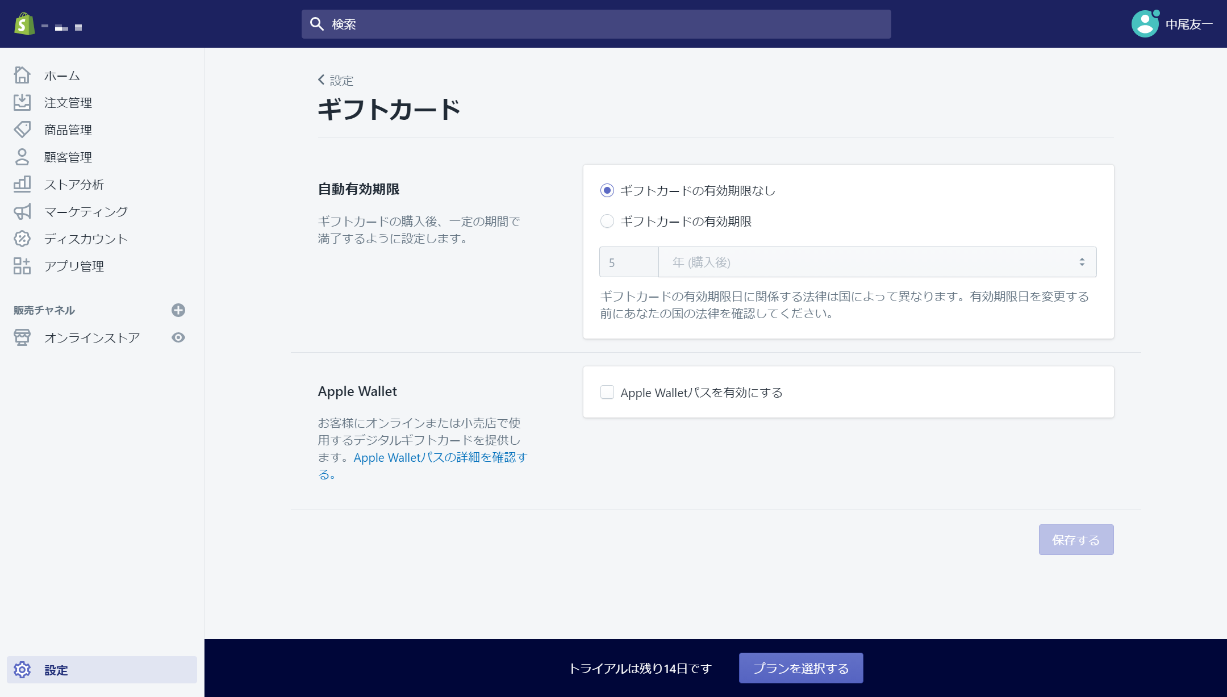Open the 中尾友一 account menu
This screenshot has height=697, width=1227.
pyautogui.click(x=1172, y=24)
